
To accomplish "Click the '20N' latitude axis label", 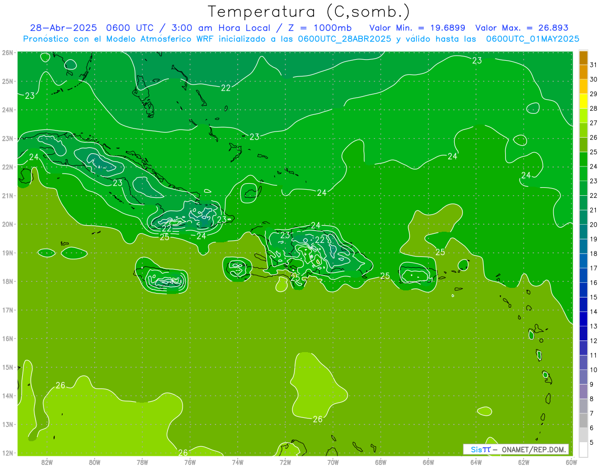I will [8, 224].
